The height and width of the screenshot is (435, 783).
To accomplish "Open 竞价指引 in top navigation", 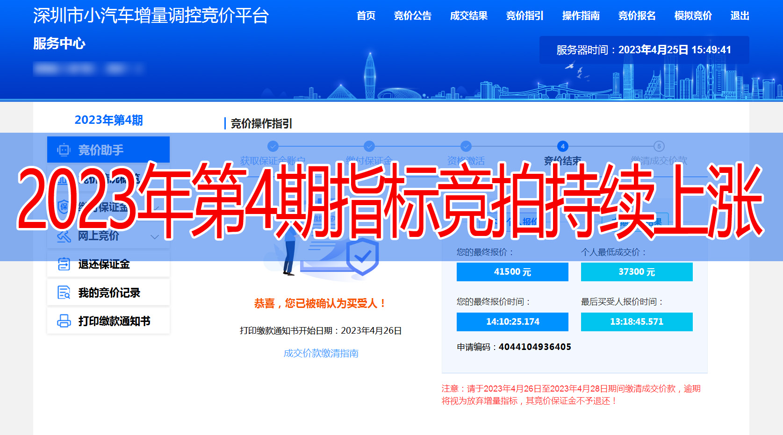I will pyautogui.click(x=524, y=16).
